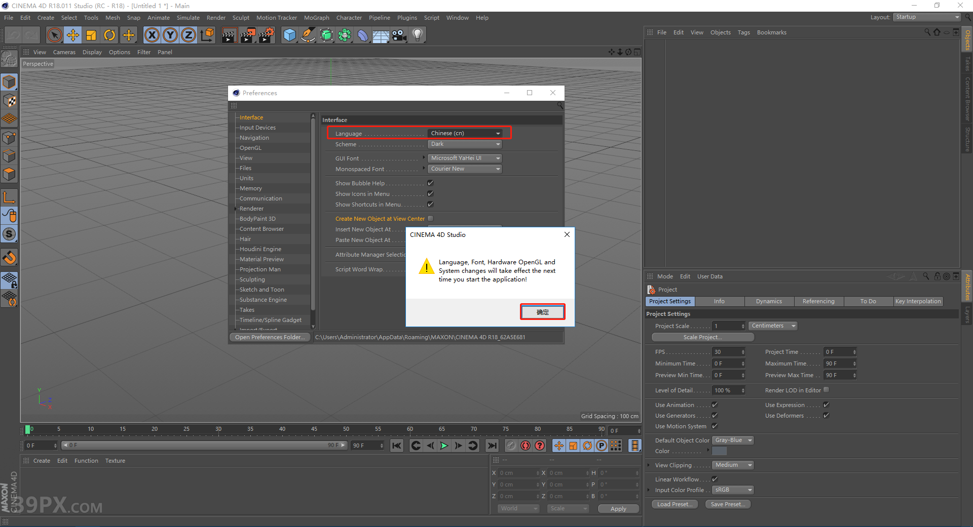Click the Color swatch under Default Object Color
The image size is (973, 527).
[x=718, y=451]
